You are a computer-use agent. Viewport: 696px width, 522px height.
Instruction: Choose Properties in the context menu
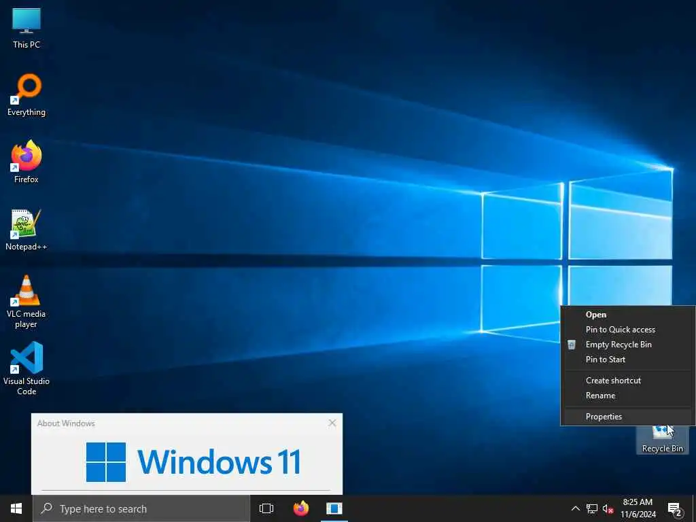point(627,417)
